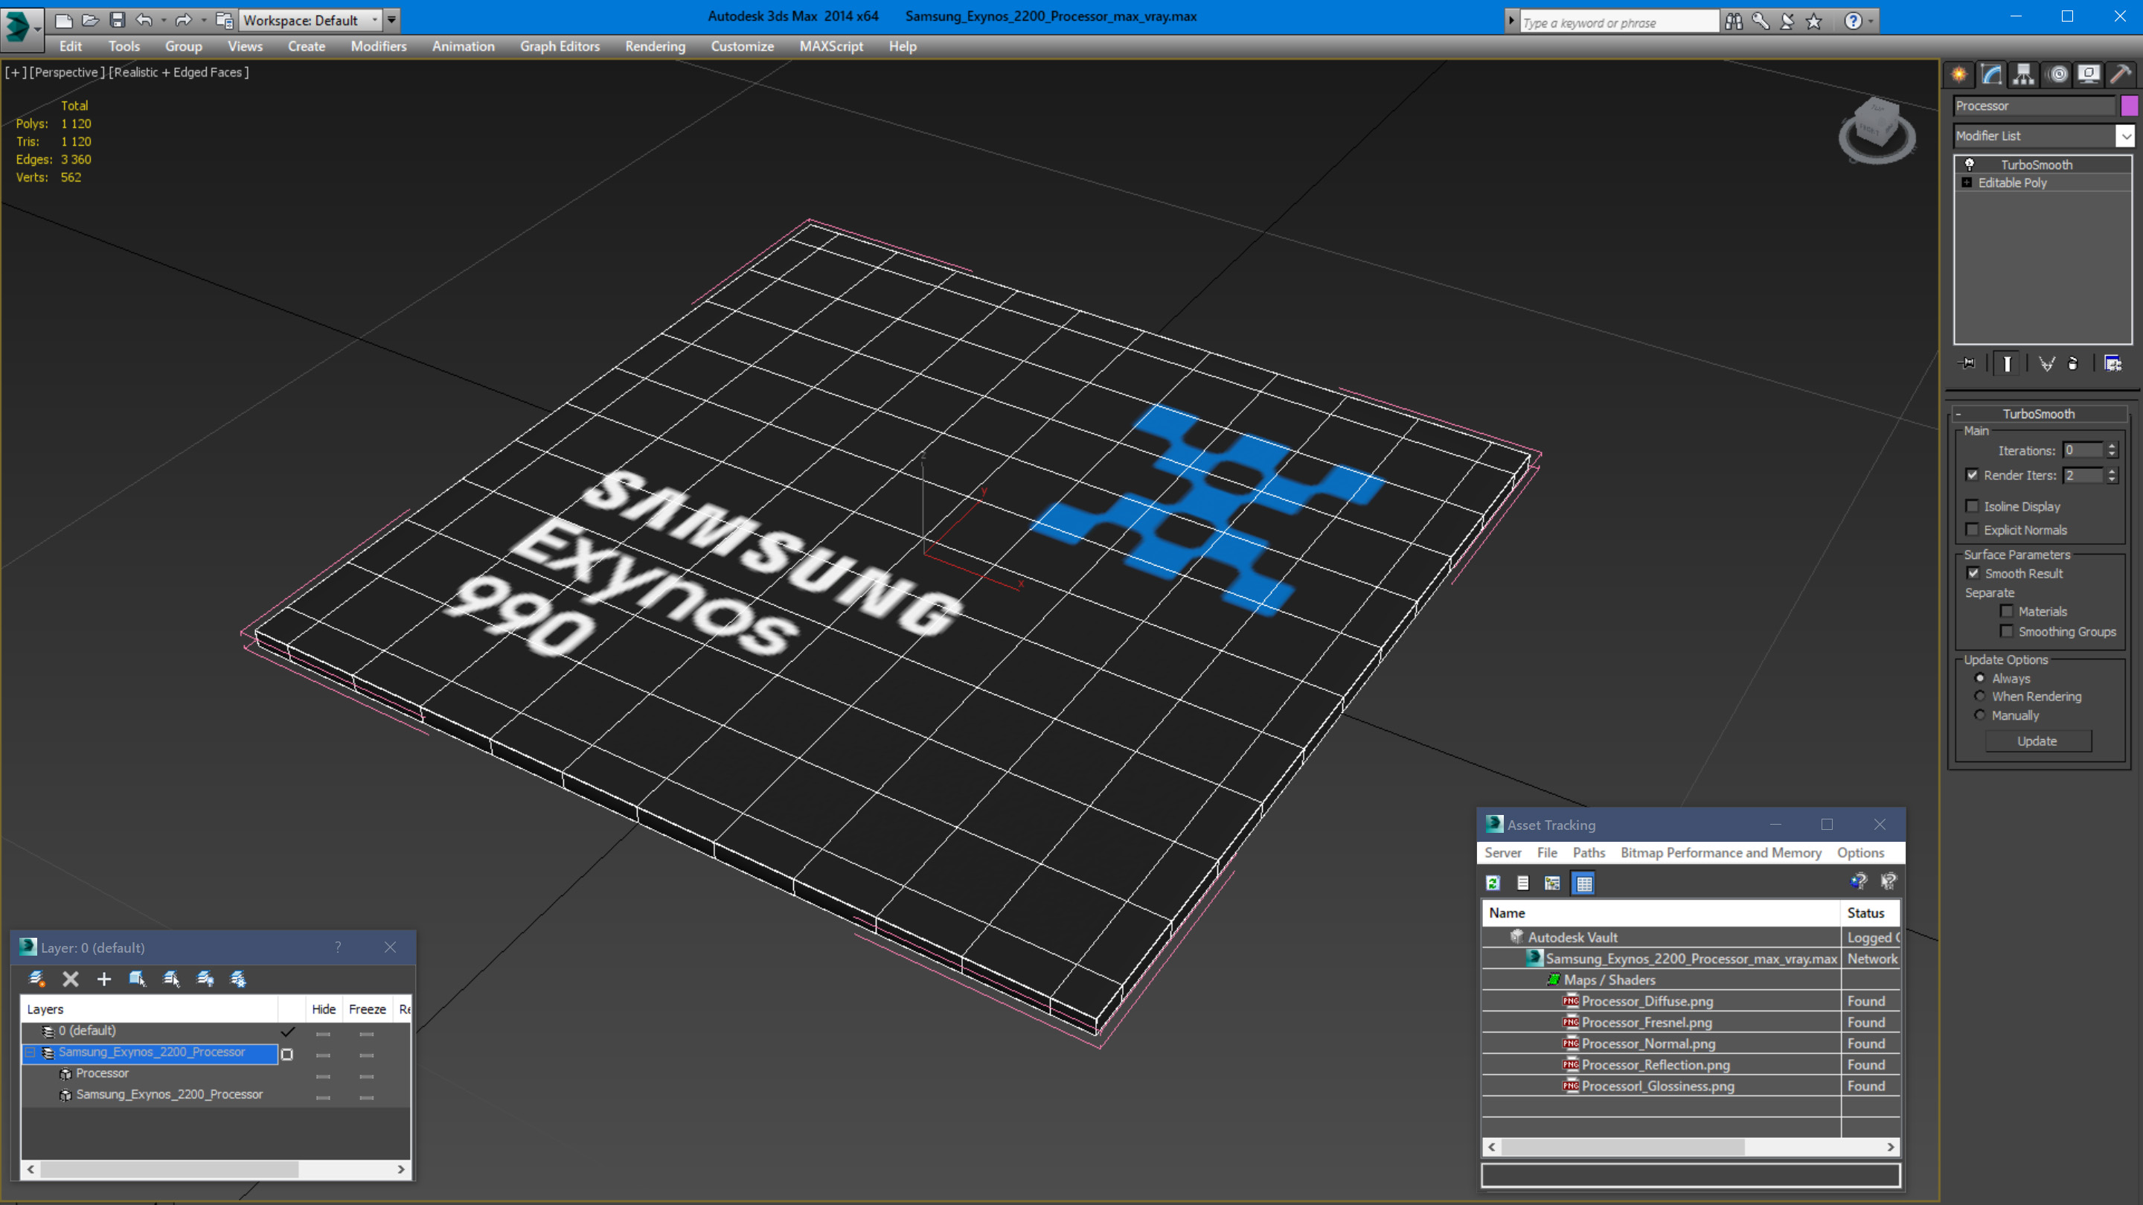Open Paths menu in Asset Tracking
This screenshot has width=2143, height=1205.
(x=1588, y=852)
